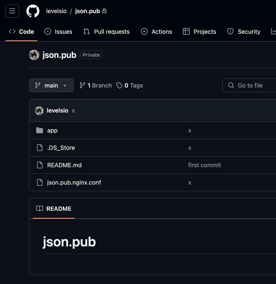Open json.pub.nginx.conf file

point(74,183)
